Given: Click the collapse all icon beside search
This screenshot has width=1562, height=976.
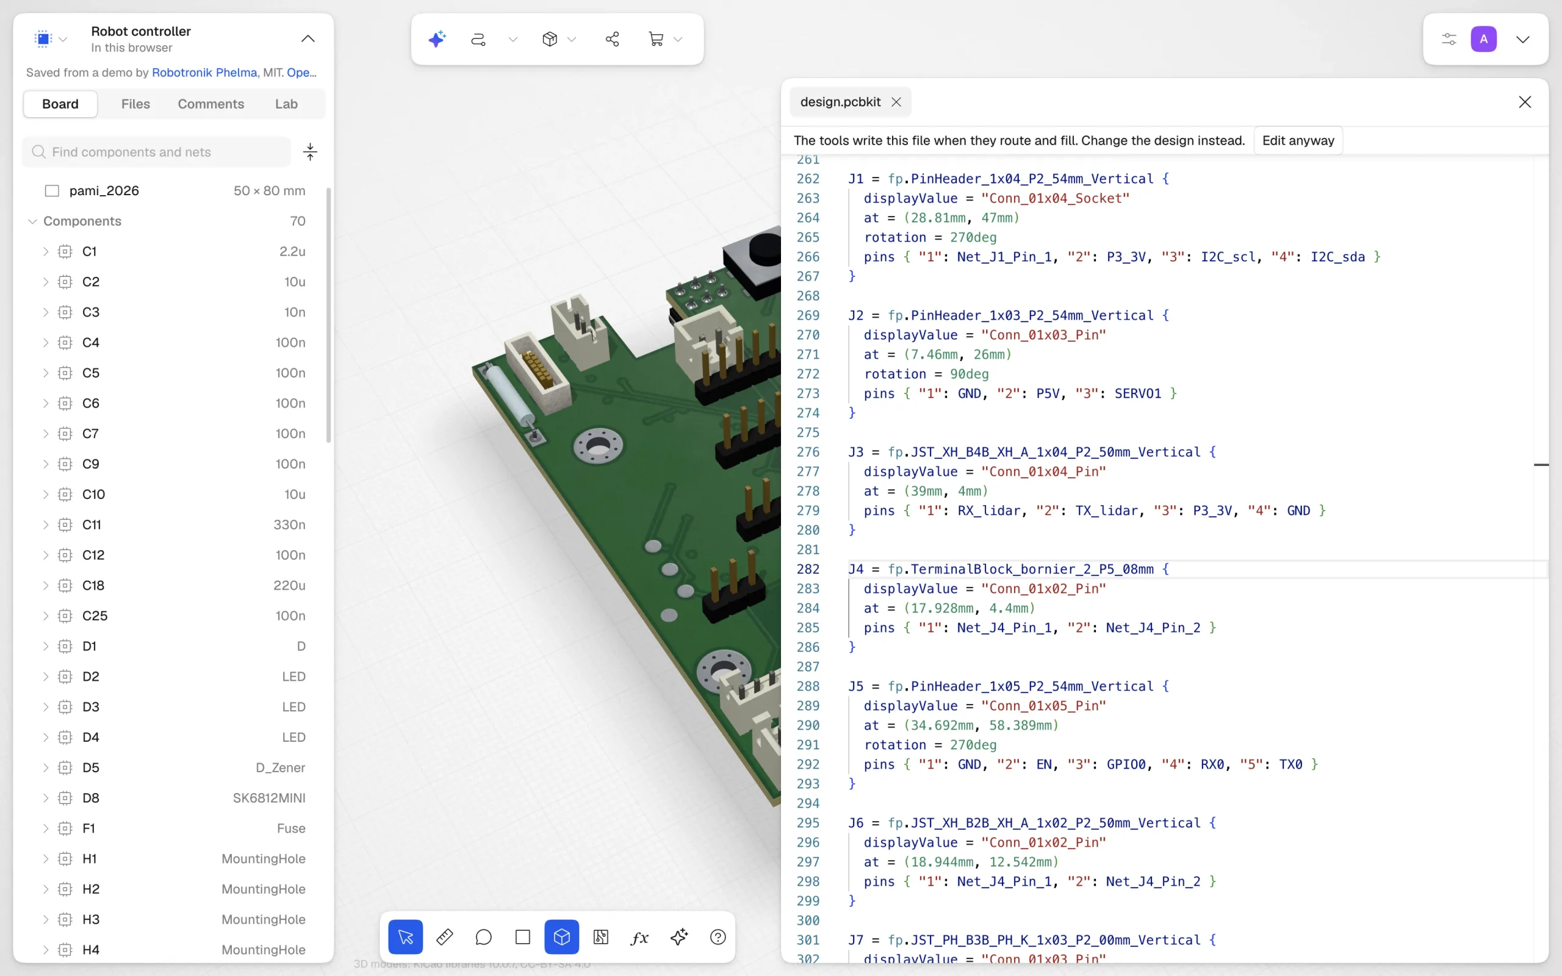Looking at the screenshot, I should click(310, 152).
